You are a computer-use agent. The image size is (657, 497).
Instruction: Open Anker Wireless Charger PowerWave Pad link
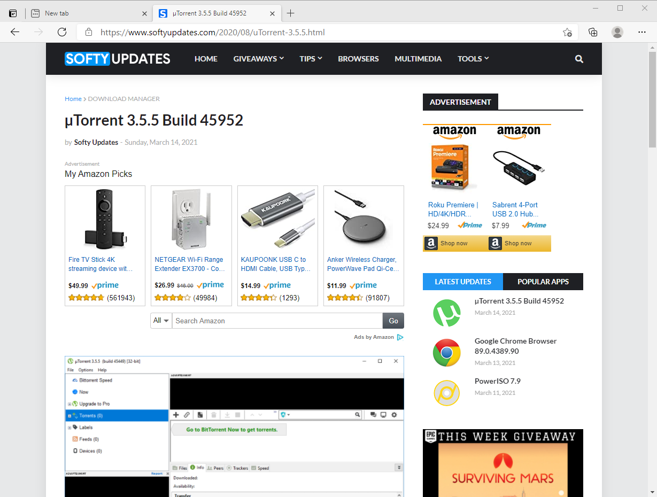point(363,264)
